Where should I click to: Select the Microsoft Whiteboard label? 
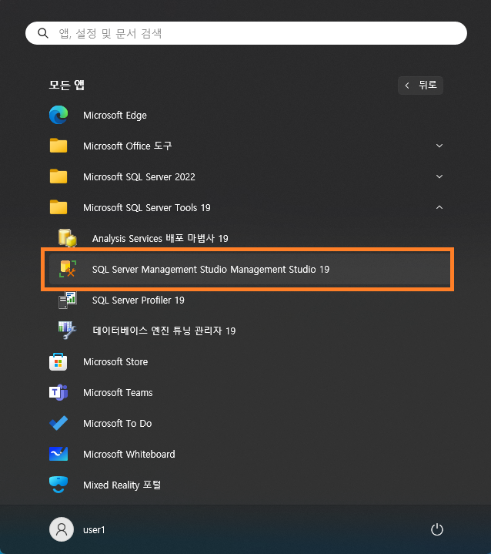(x=129, y=454)
